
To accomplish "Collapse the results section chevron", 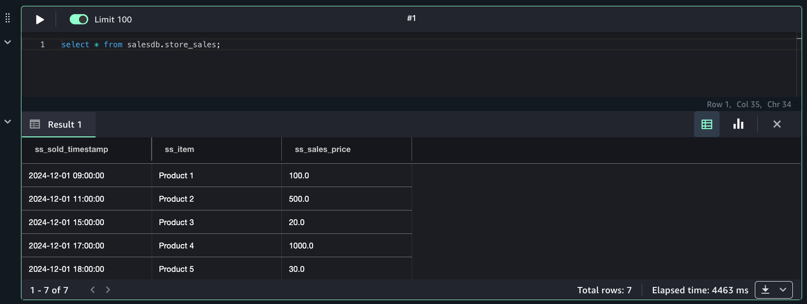I will (7, 122).
